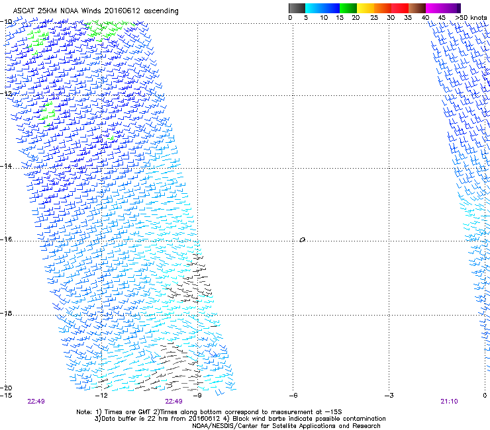Click the 'Times are GMT' note line
Screen dimensions: 490x430
[x=209, y=412]
